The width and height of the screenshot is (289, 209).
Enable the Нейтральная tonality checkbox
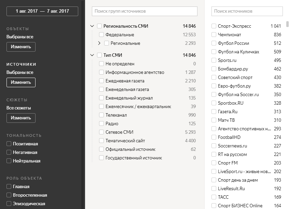click(9, 161)
